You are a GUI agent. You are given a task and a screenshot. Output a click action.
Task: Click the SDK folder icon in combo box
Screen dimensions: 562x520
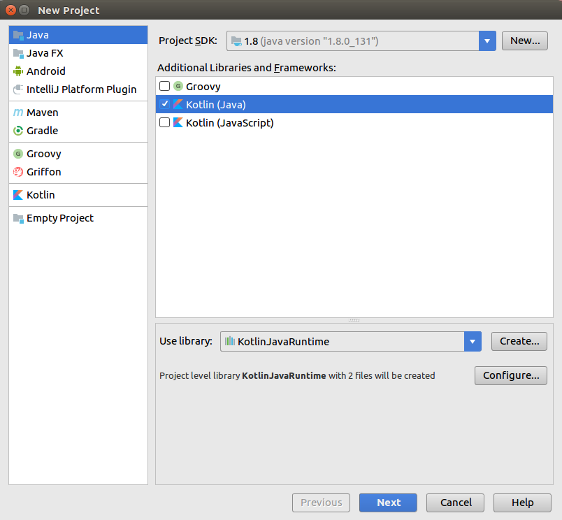(236, 41)
